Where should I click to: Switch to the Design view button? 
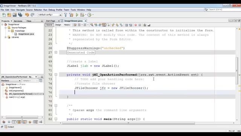coord(58,25)
